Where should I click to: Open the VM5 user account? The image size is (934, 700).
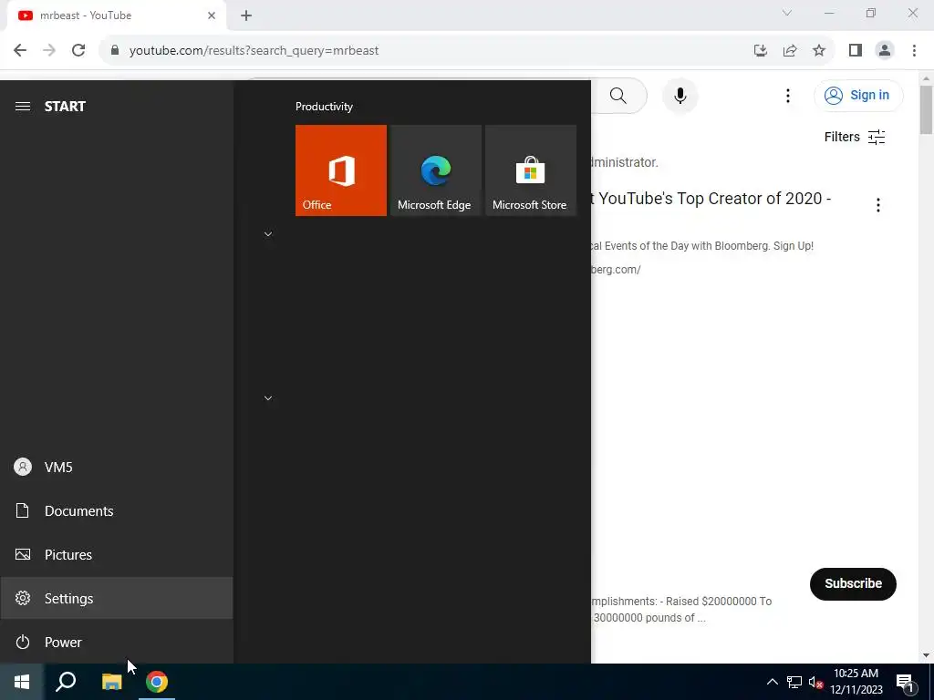click(x=117, y=468)
